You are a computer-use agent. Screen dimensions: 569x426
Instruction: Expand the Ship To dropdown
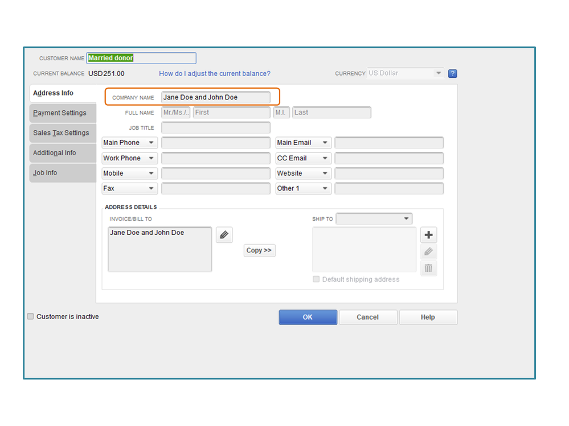point(374,219)
